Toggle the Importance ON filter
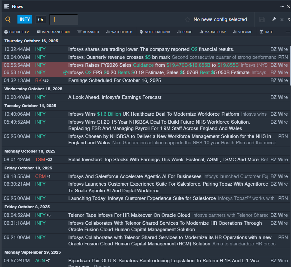Screen dimensions: 291x267 (x=53, y=32)
